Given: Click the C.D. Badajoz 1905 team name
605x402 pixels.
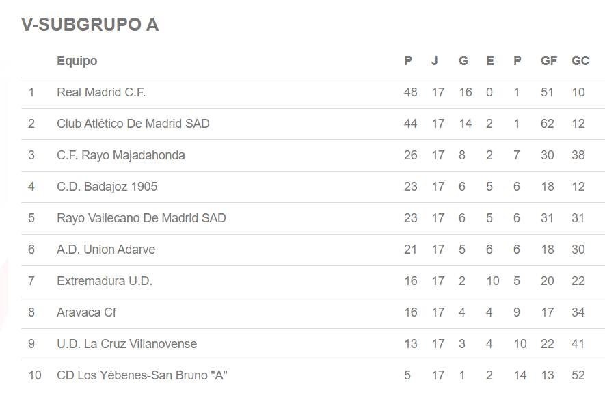Looking at the screenshot, I should click(x=107, y=187).
